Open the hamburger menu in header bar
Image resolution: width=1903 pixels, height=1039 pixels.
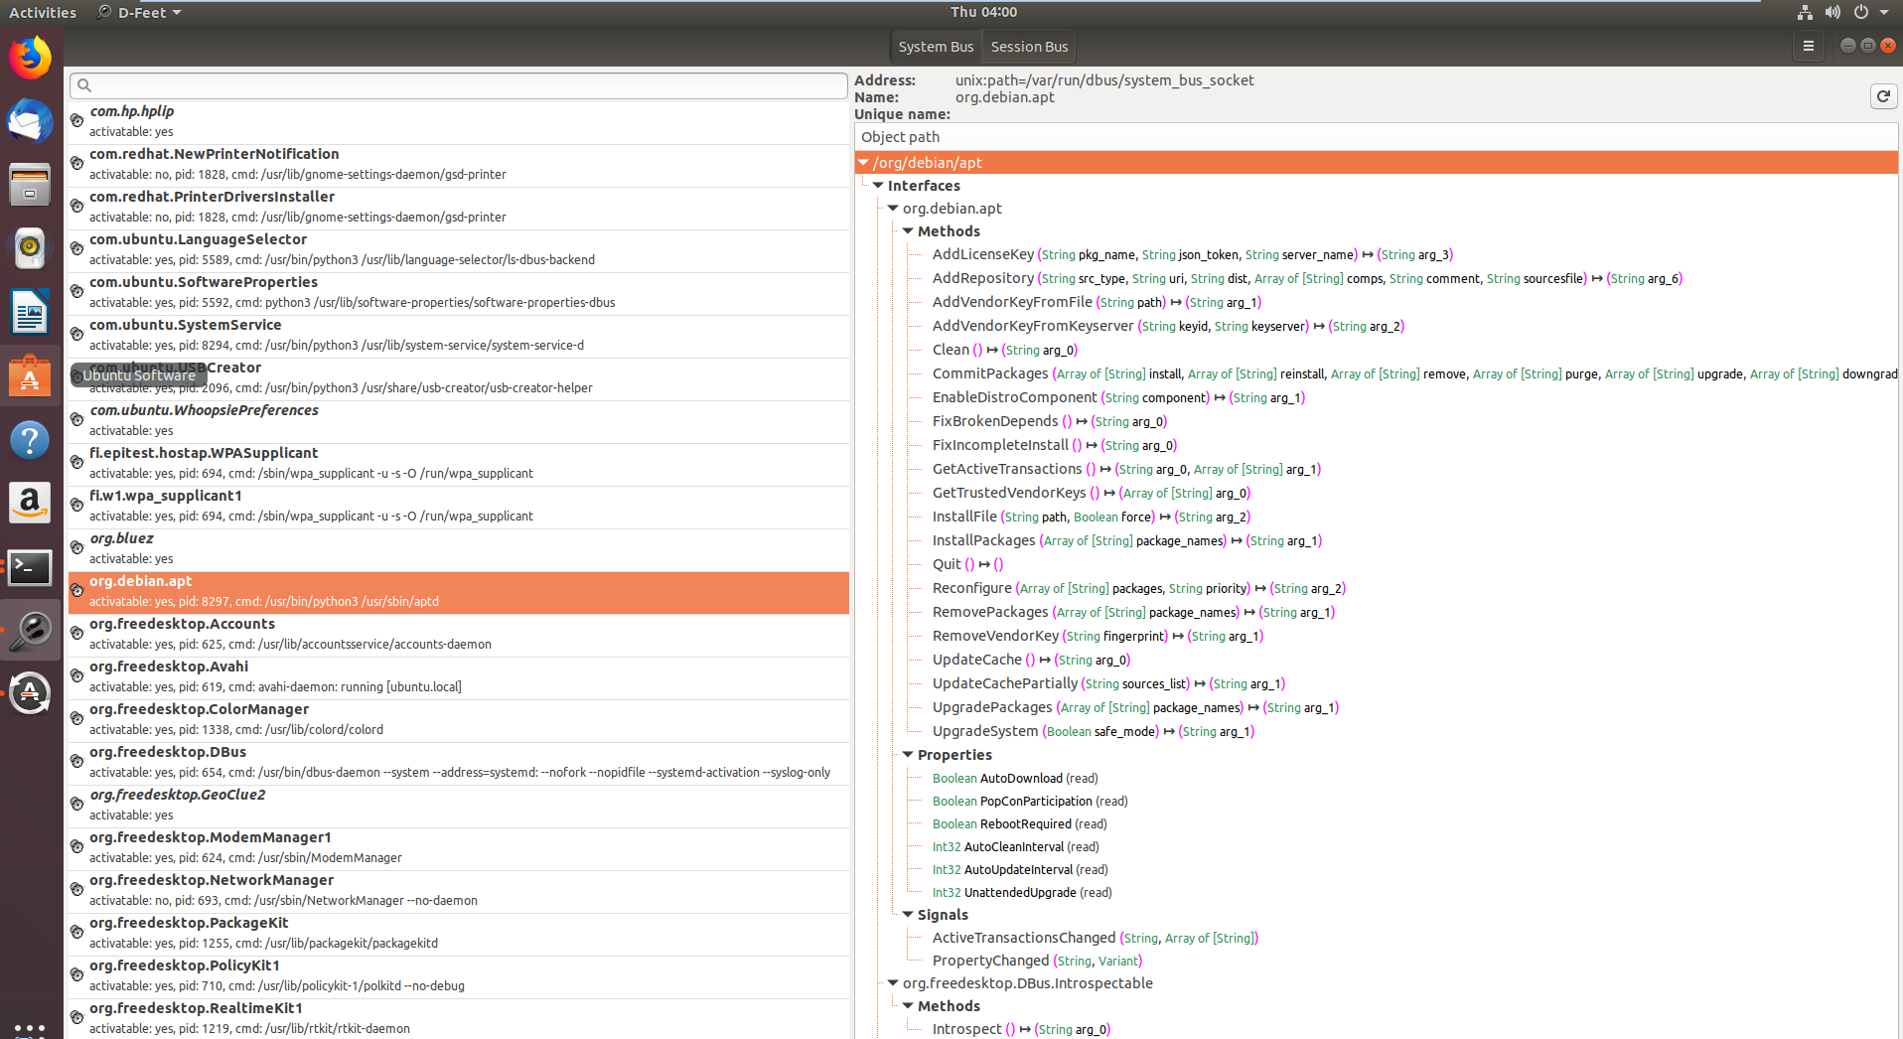[x=1808, y=47]
